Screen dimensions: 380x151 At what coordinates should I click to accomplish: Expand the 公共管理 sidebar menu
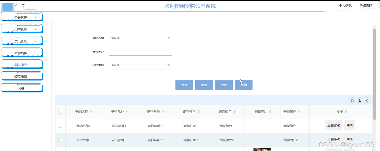point(21,17)
